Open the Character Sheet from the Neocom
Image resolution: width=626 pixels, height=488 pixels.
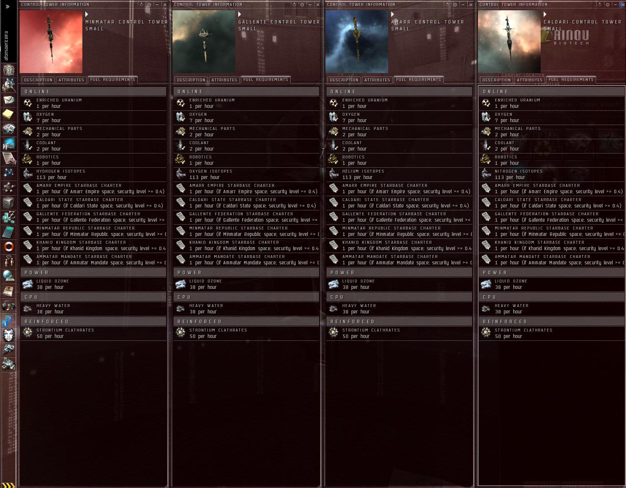[x=9, y=70]
